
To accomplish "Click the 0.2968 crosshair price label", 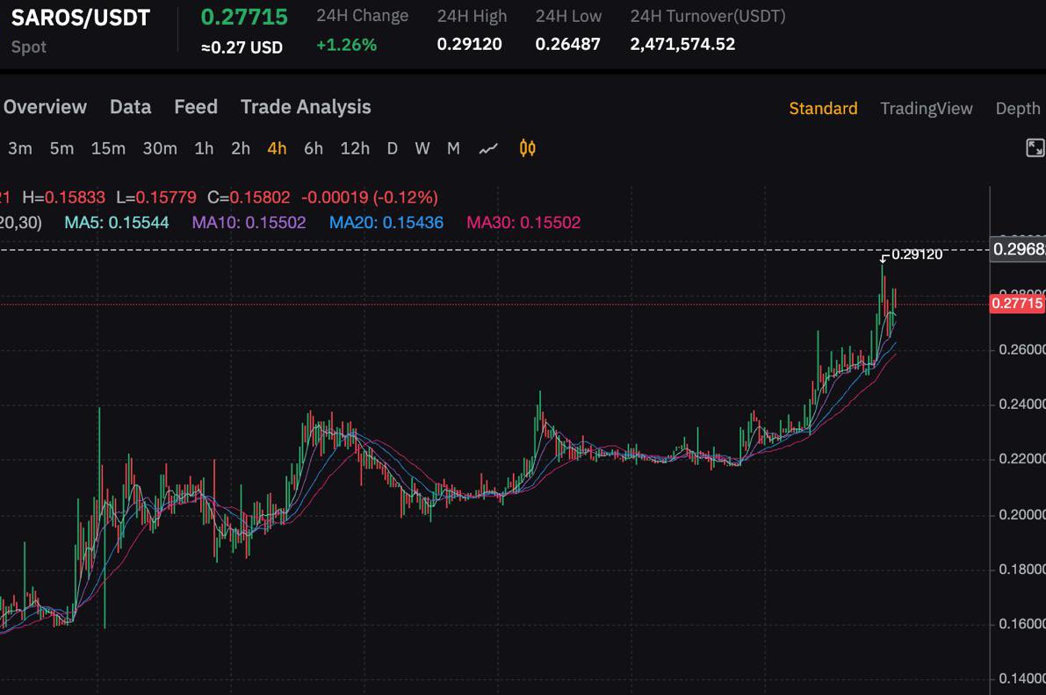I will coord(1018,249).
